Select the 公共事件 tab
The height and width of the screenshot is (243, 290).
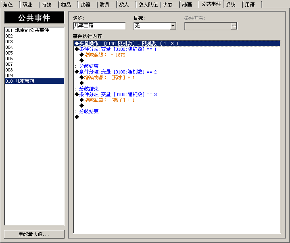click(211, 4)
